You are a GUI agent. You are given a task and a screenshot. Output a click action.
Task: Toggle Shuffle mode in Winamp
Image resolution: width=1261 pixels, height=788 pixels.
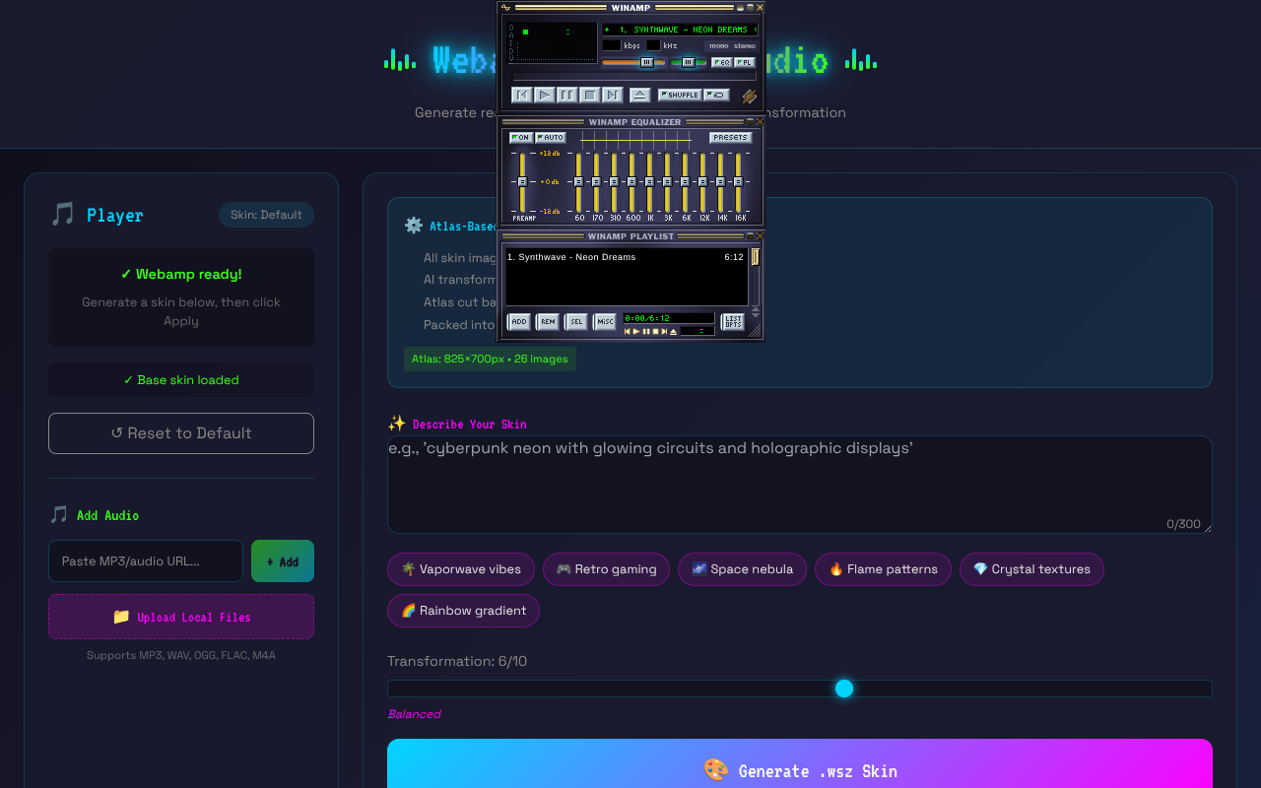click(681, 95)
